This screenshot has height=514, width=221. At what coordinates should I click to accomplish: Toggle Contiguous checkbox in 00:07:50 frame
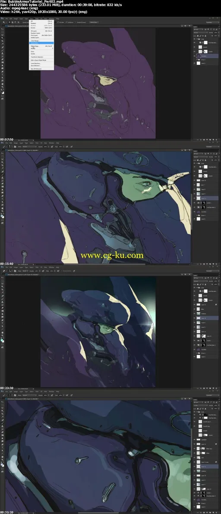pyautogui.click(x=66, y=22)
